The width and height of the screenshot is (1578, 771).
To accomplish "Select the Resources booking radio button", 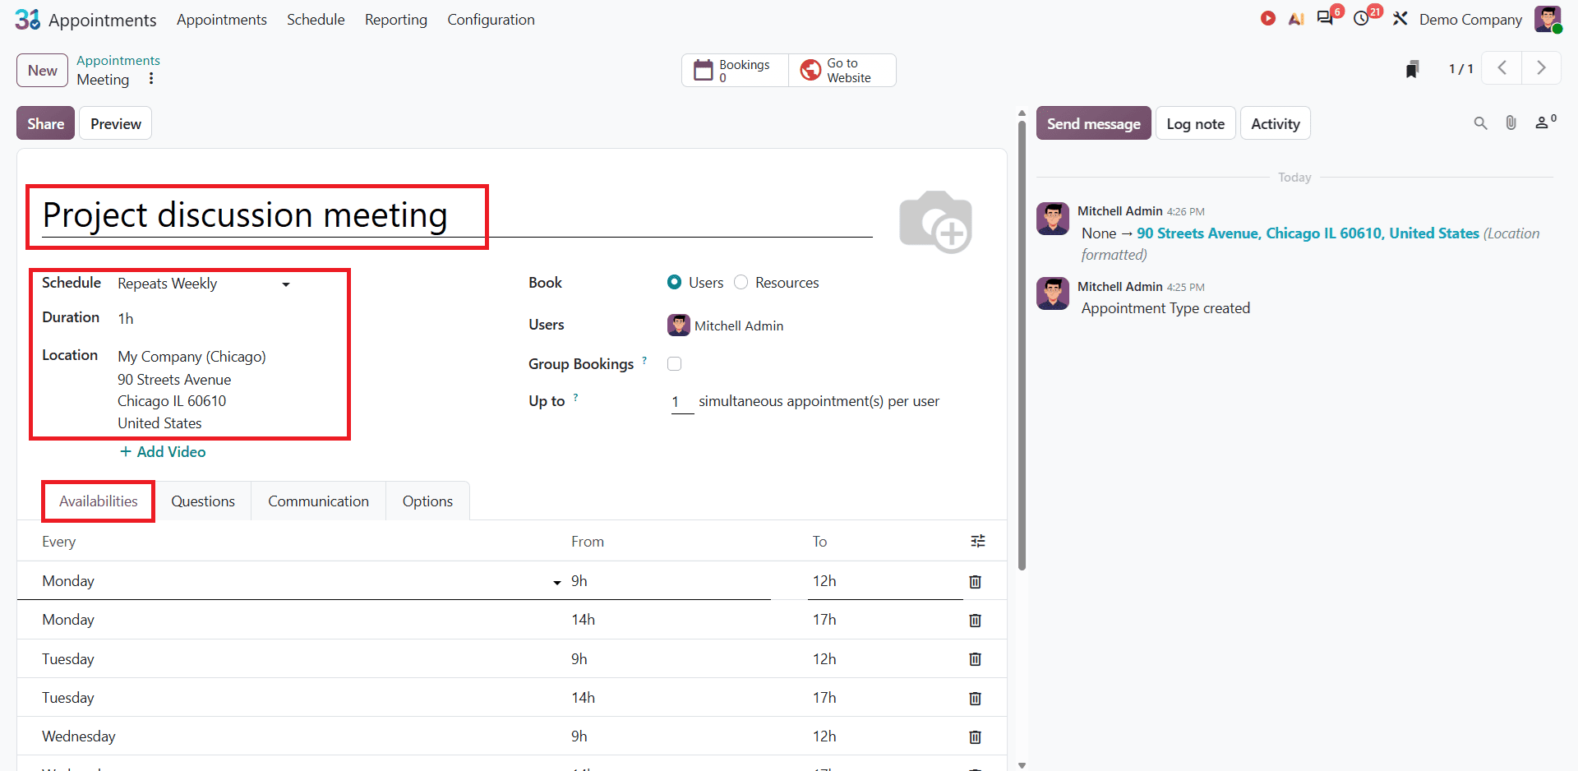I will click(x=741, y=282).
